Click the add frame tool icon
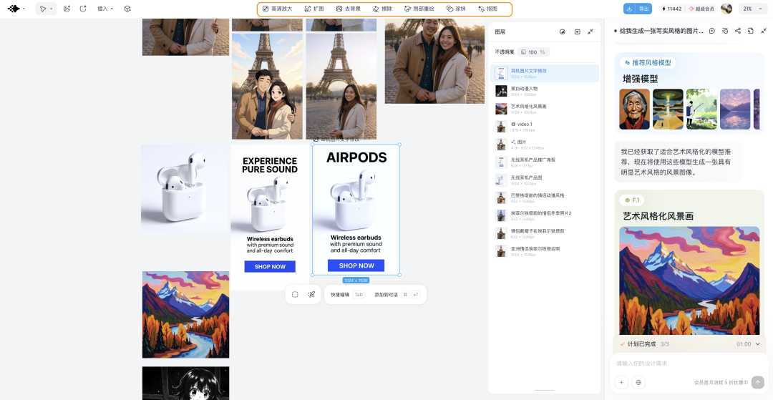 (x=83, y=9)
